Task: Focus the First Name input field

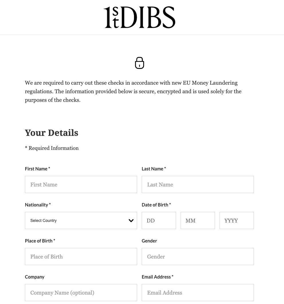Action: point(81,184)
